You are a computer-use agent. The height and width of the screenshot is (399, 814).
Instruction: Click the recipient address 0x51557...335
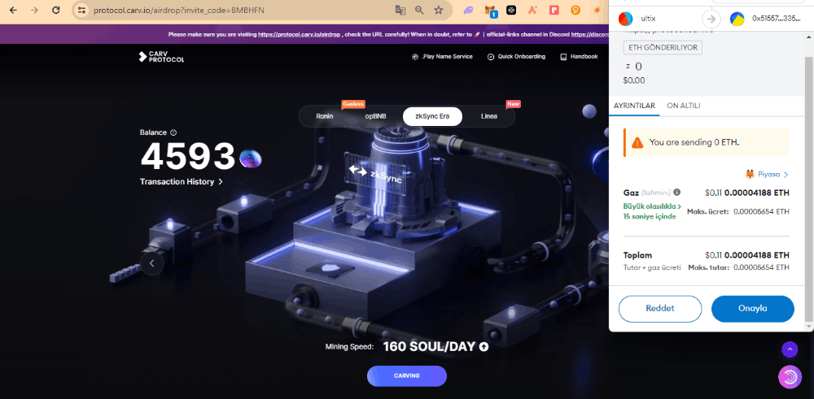coord(776,20)
